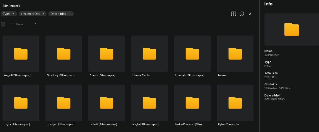Select the Ireland name label
Viewport: 319px width, 132px height.
coord(223,75)
